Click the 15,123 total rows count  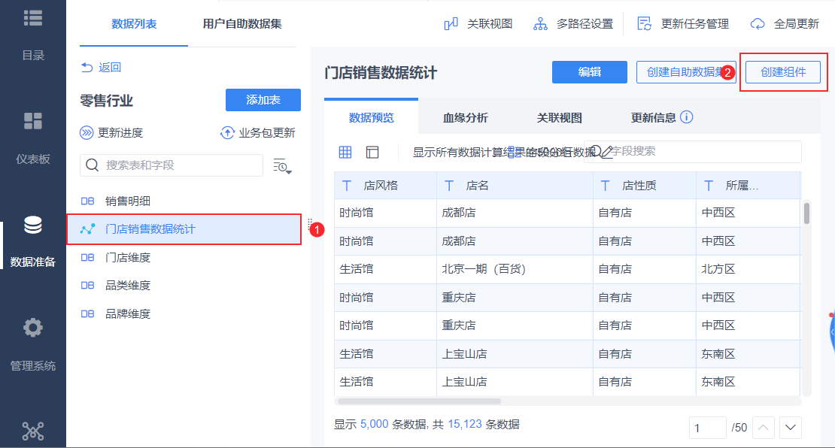pos(465,424)
